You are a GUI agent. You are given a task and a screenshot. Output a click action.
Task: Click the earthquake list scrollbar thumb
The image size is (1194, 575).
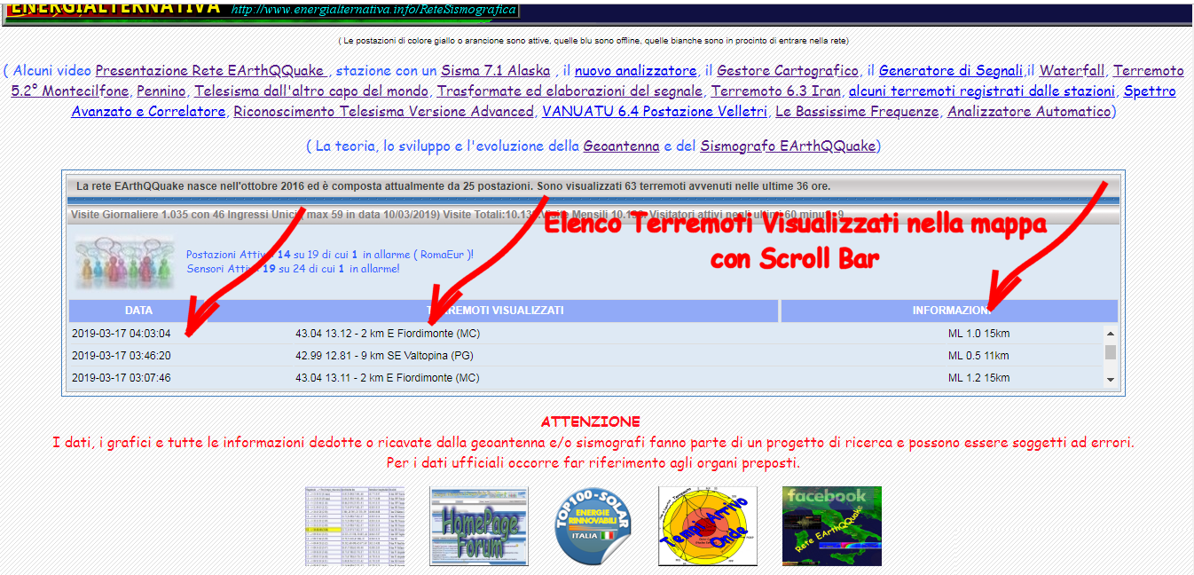tap(1111, 352)
